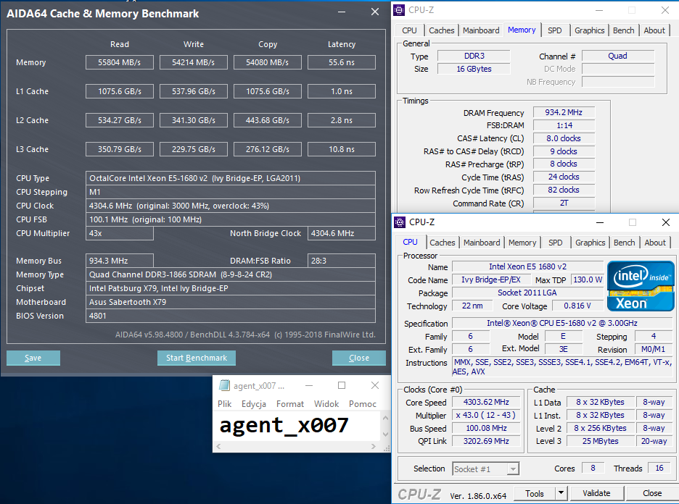
Task: Switch to Bench tab in lower CPU-Z window
Action: pyautogui.click(x=624, y=243)
